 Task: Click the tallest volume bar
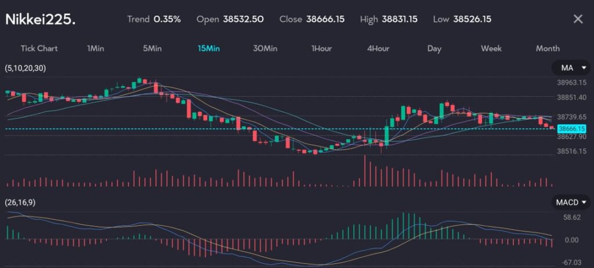[365, 171]
